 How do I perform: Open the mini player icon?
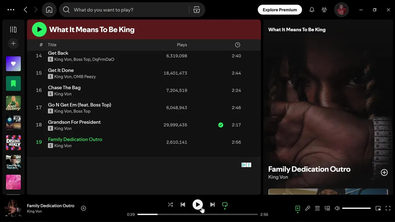tap(378, 208)
